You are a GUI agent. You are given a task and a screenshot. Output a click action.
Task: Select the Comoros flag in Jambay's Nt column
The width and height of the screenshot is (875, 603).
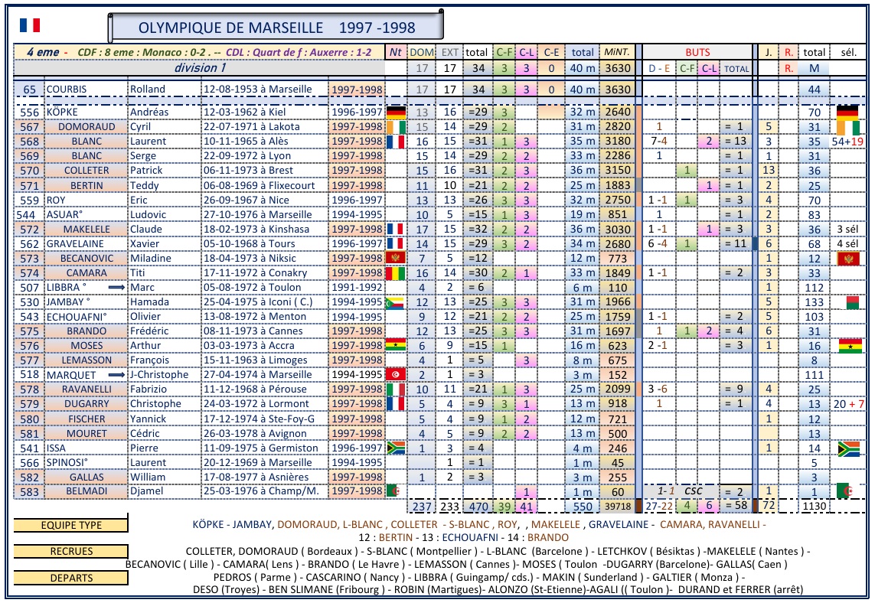coord(395,302)
